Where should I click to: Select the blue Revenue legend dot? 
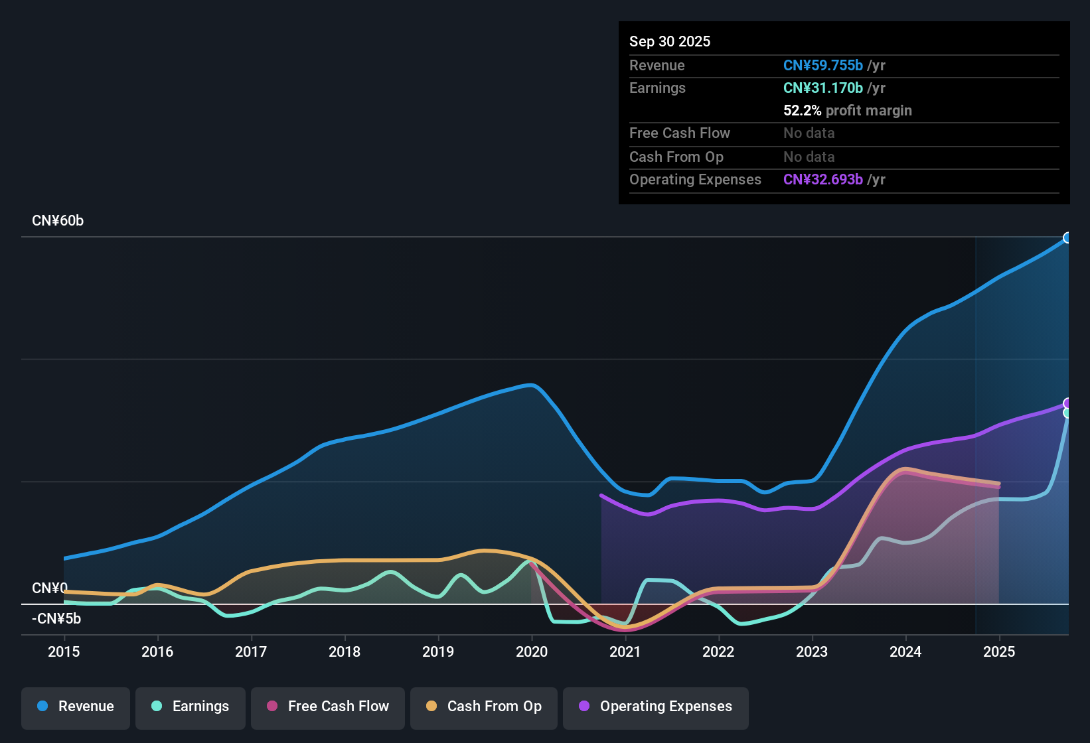(42, 707)
